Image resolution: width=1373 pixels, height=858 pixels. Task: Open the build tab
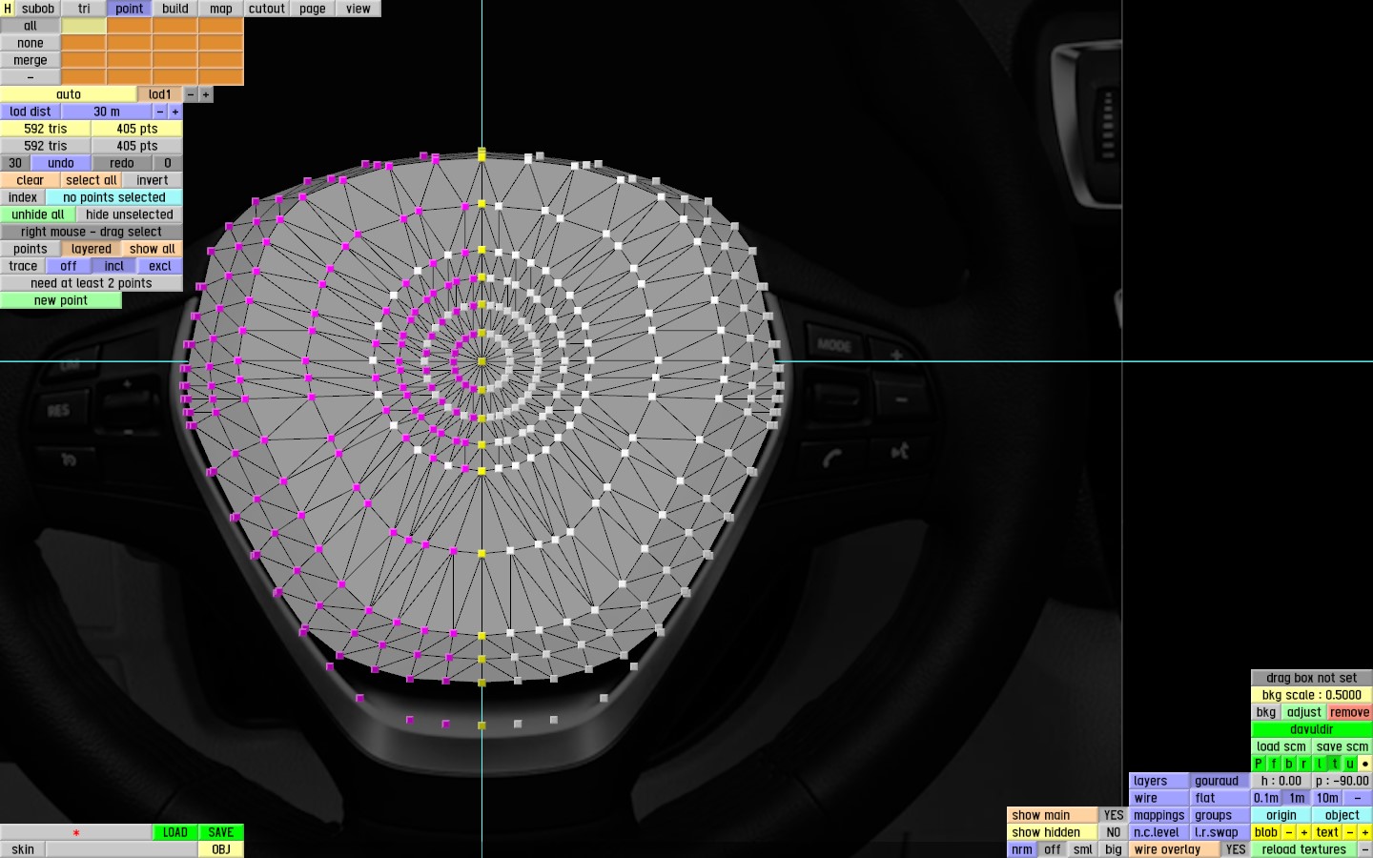[175, 9]
